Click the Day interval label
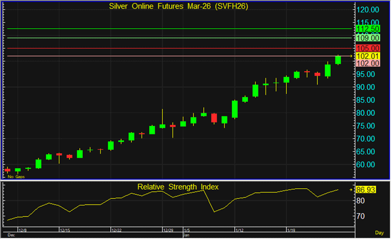This screenshot has height=239, width=391. (379, 233)
